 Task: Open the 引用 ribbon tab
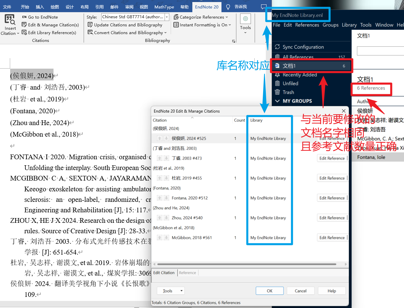pos(99,7)
